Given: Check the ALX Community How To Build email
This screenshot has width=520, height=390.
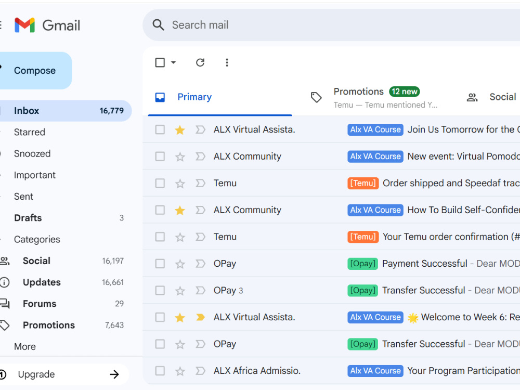Looking at the screenshot, I should [x=160, y=210].
